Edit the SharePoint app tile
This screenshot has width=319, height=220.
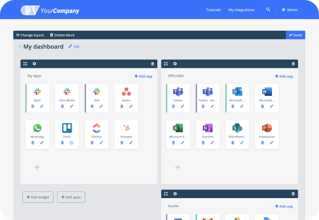(242, 143)
